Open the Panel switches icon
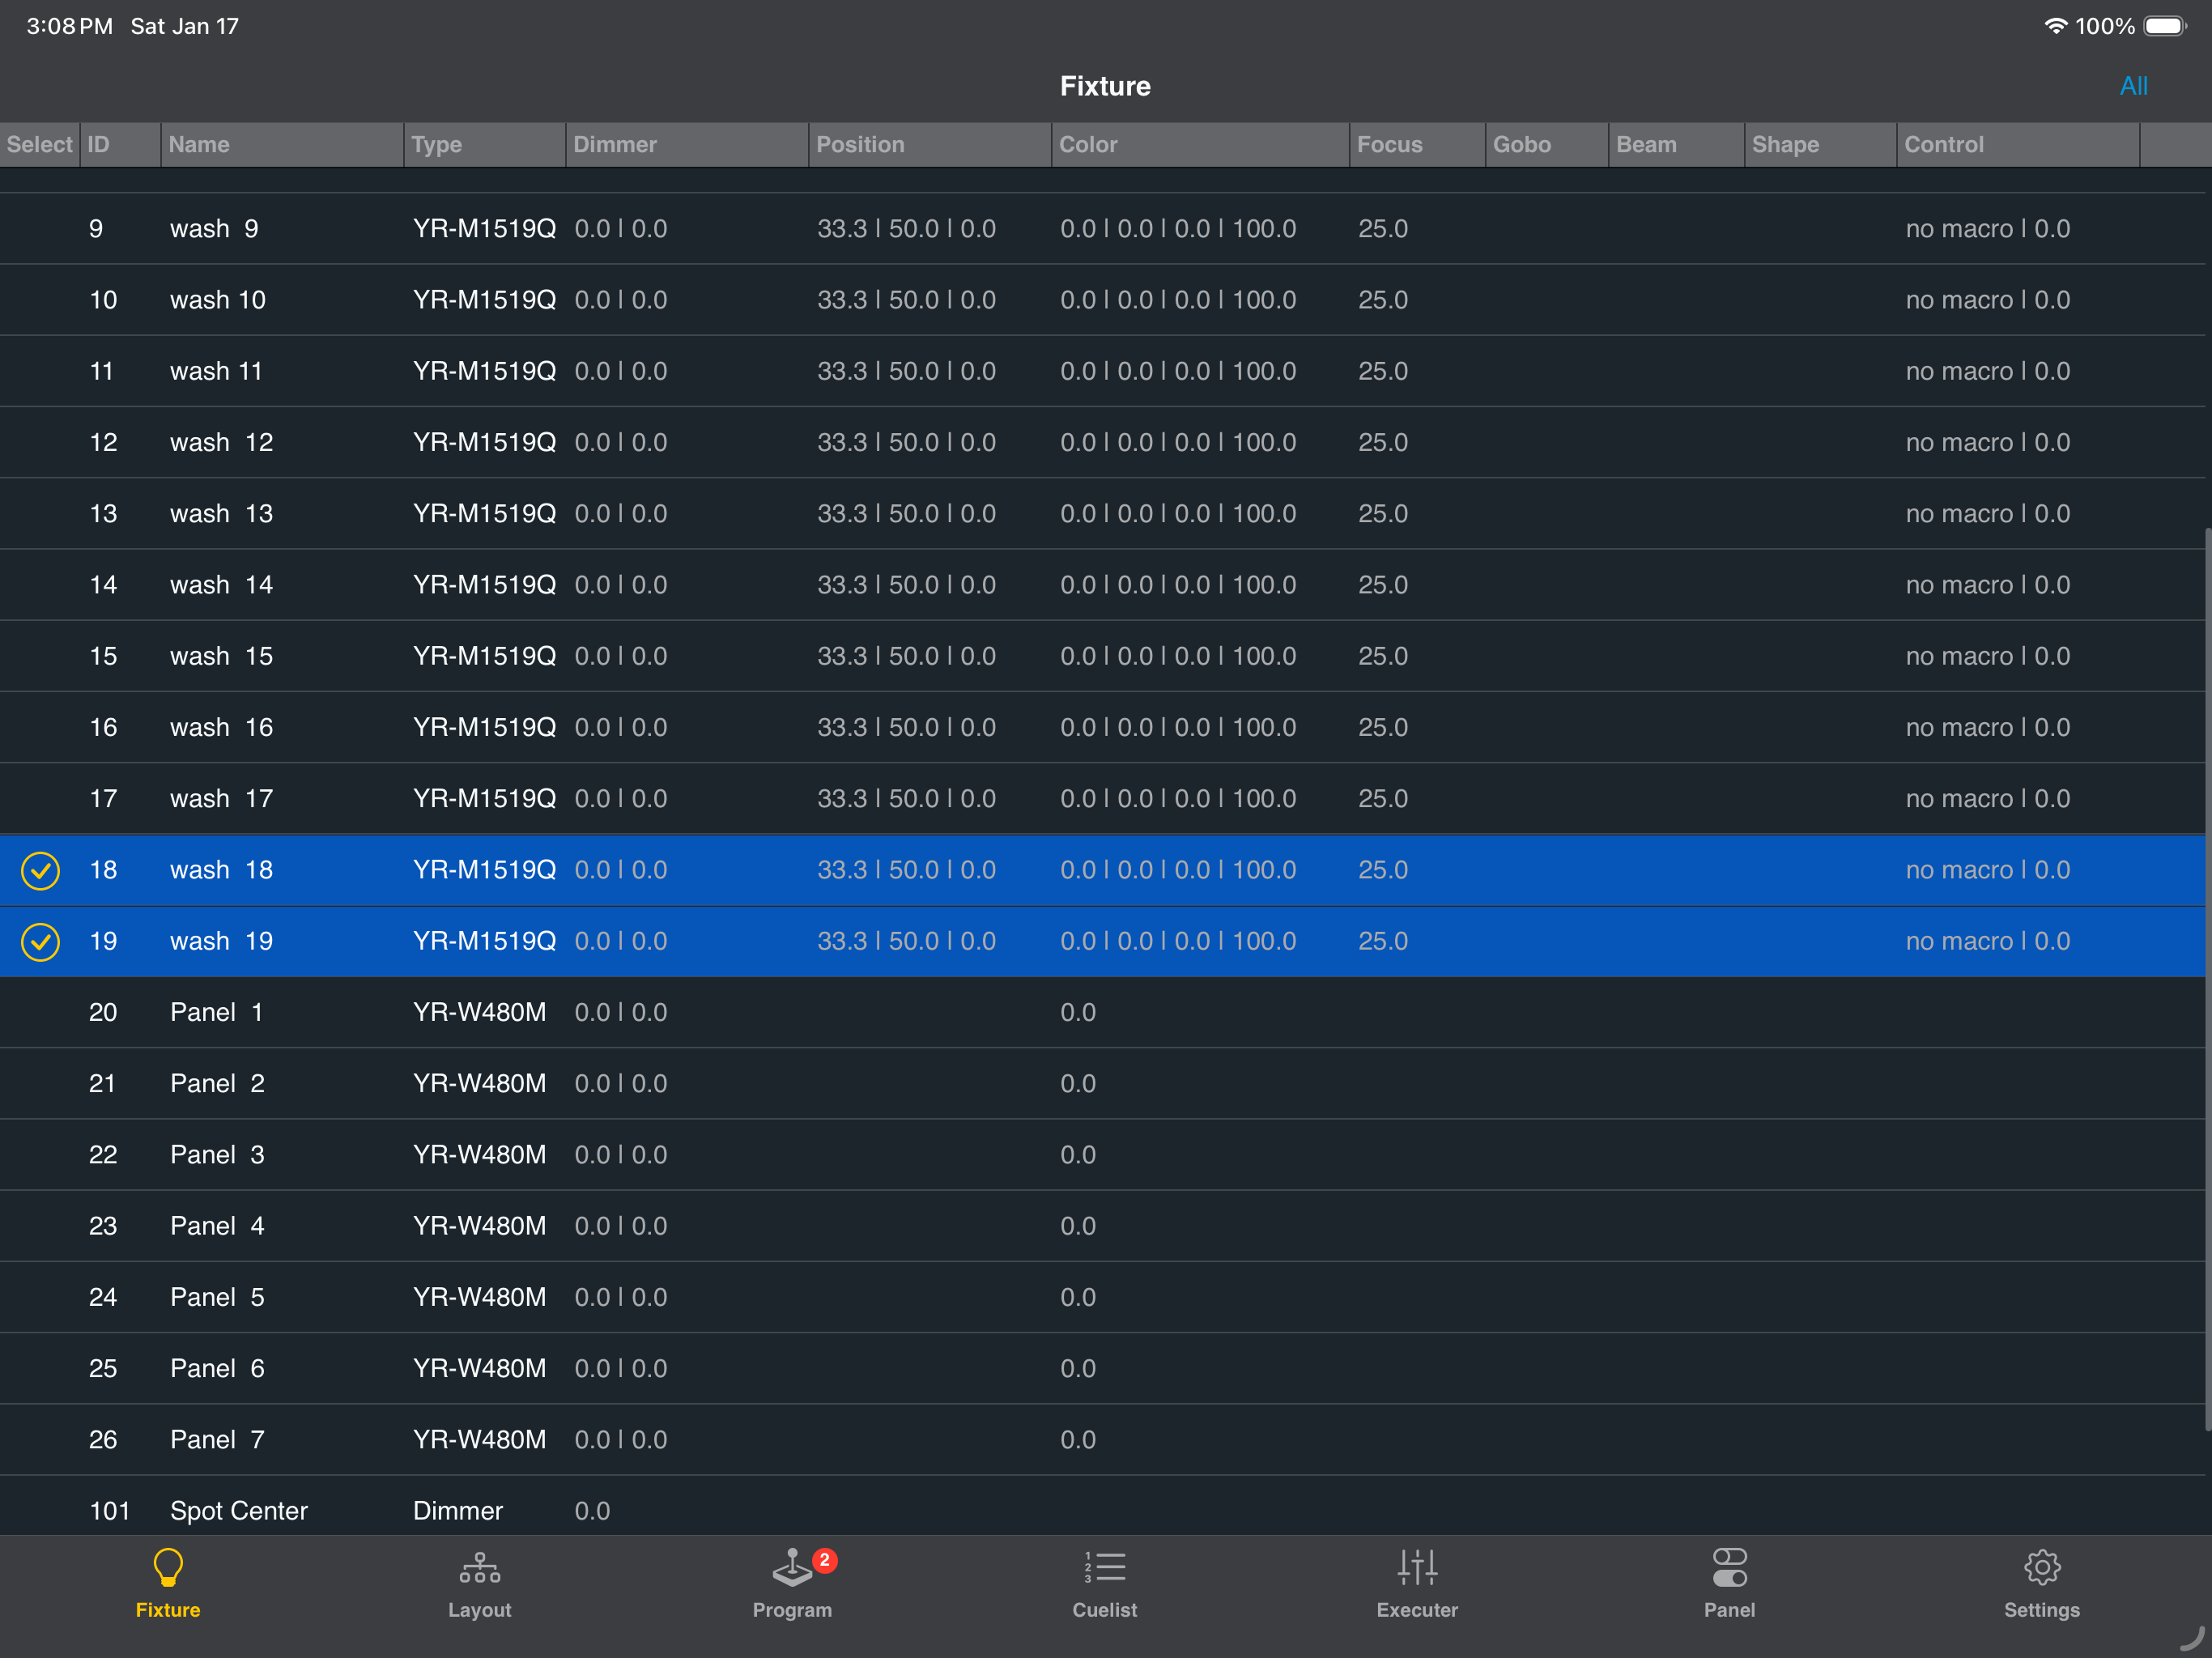The height and width of the screenshot is (1658, 2212). click(x=1729, y=1567)
